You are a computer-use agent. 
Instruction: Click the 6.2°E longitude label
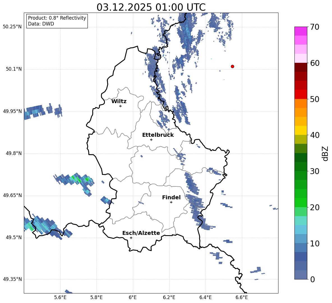[169, 297]
